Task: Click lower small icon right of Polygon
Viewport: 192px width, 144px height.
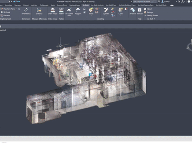Action: click(x=84, y=12)
